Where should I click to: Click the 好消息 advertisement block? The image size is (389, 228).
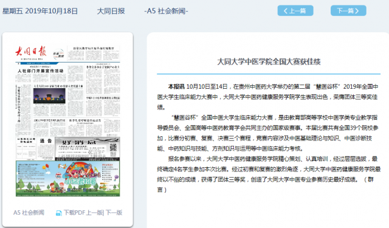click(x=88, y=148)
